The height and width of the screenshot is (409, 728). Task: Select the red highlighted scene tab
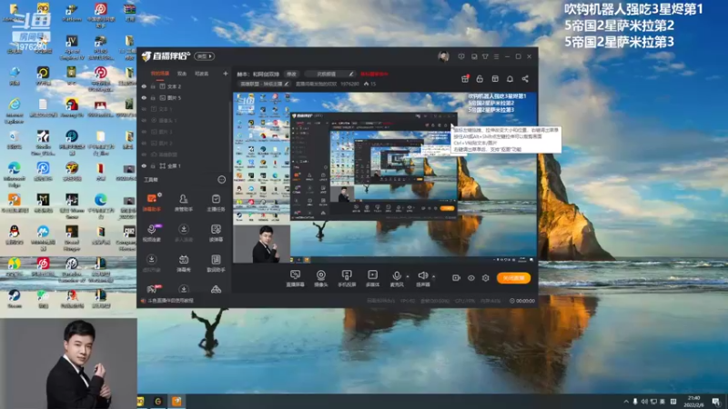click(x=160, y=74)
